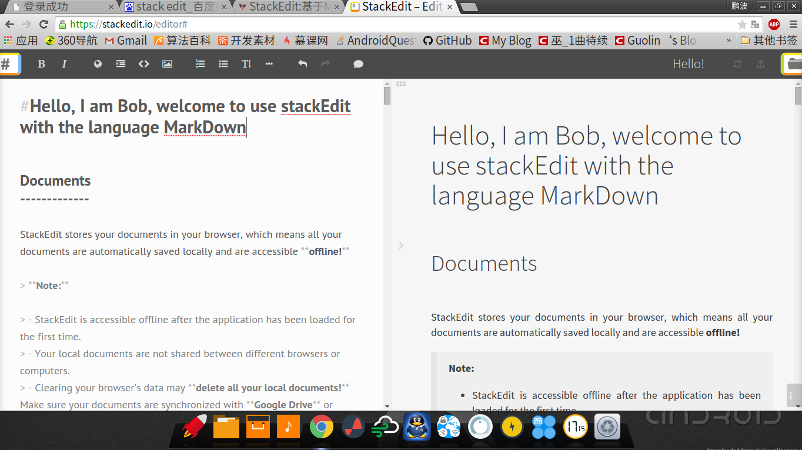Undo the last edit
Viewport: 802px width, 450px height.
coord(302,64)
